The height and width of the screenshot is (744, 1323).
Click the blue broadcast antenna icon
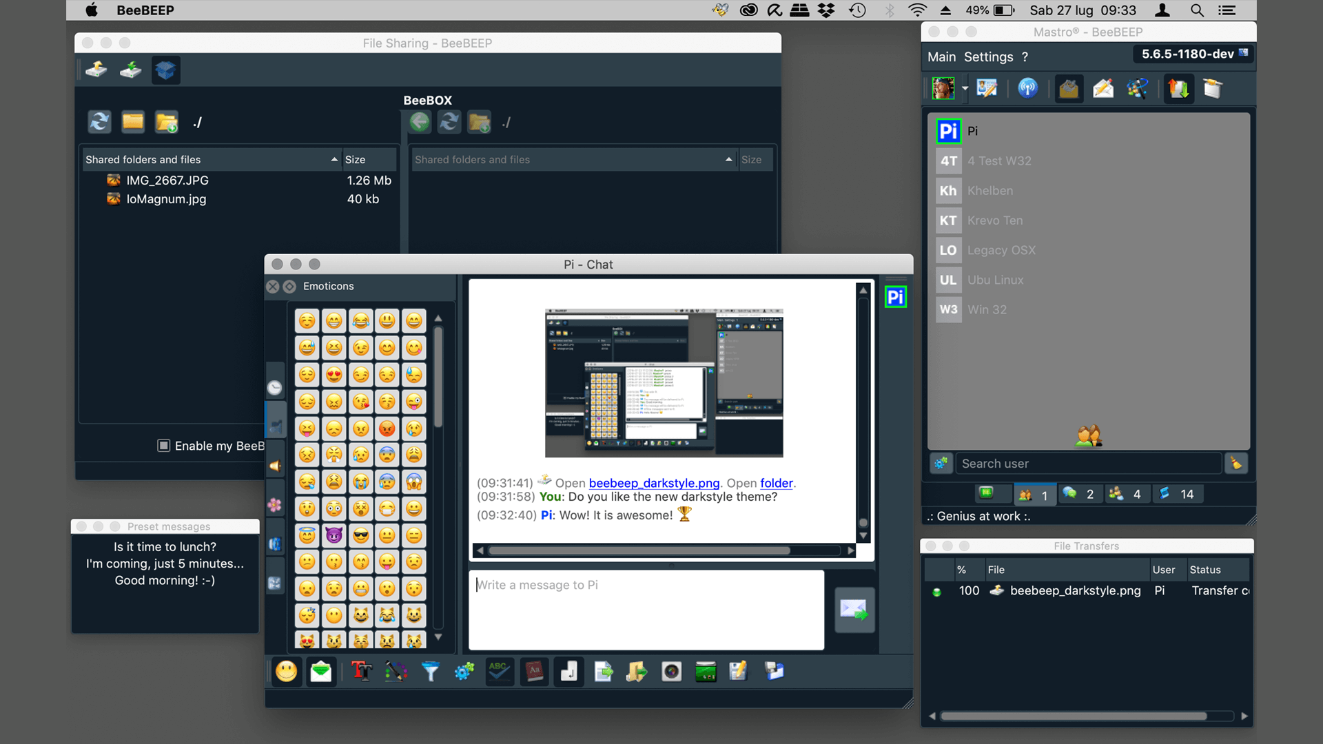click(1027, 88)
